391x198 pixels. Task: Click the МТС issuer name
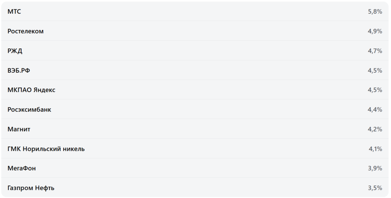click(14, 12)
